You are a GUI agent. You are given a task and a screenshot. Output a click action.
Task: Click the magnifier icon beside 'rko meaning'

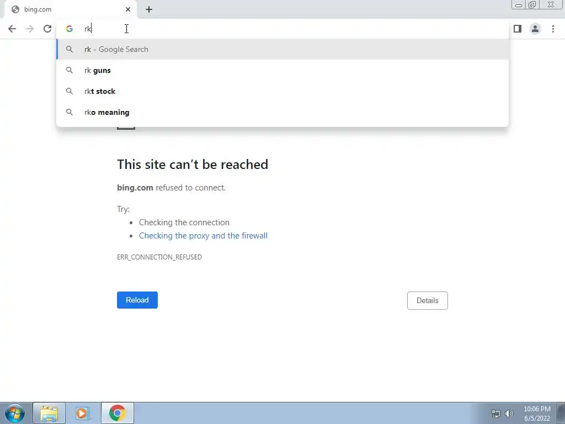pyautogui.click(x=70, y=112)
